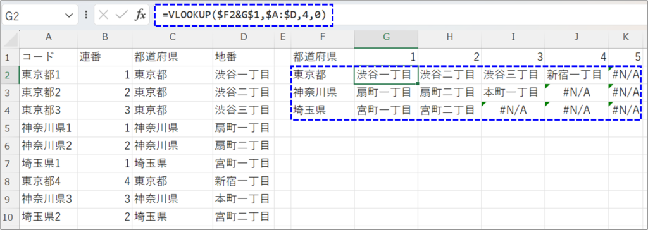
Task: Select column A header
Action: coord(48,37)
